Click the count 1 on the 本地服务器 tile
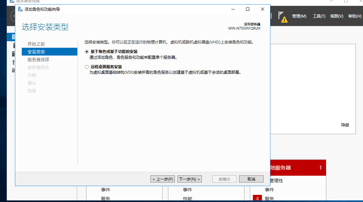 tap(320, 168)
